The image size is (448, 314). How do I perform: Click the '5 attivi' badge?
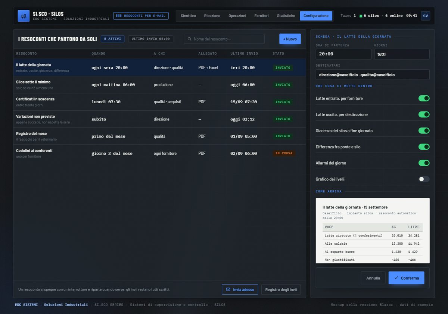pos(112,39)
